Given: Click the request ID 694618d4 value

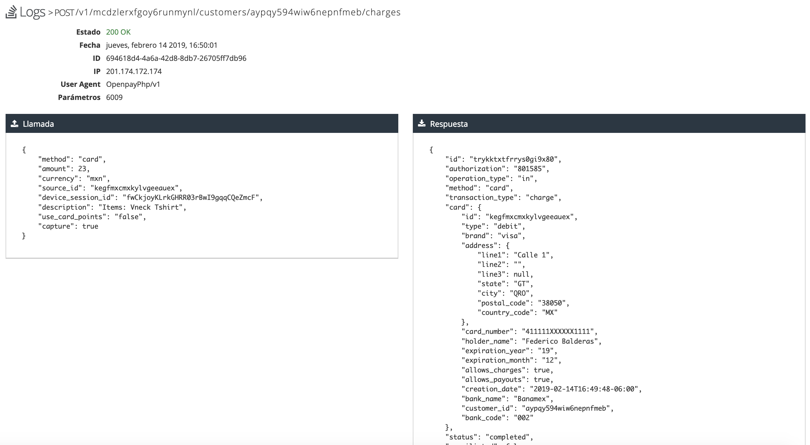Looking at the screenshot, I should (x=176, y=58).
